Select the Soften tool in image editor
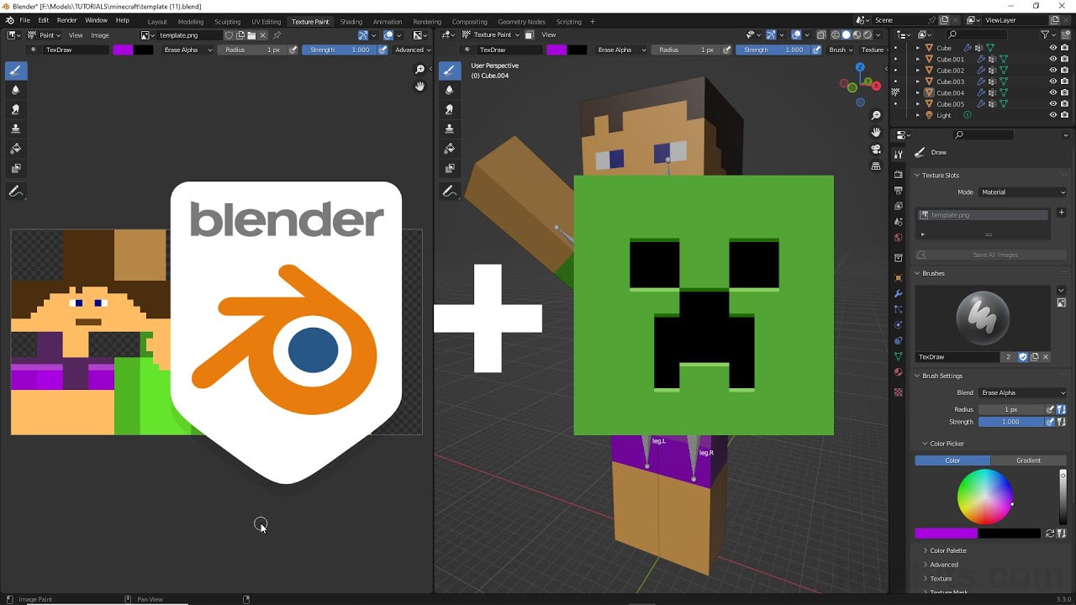This screenshot has height=605, width=1076. click(15, 90)
